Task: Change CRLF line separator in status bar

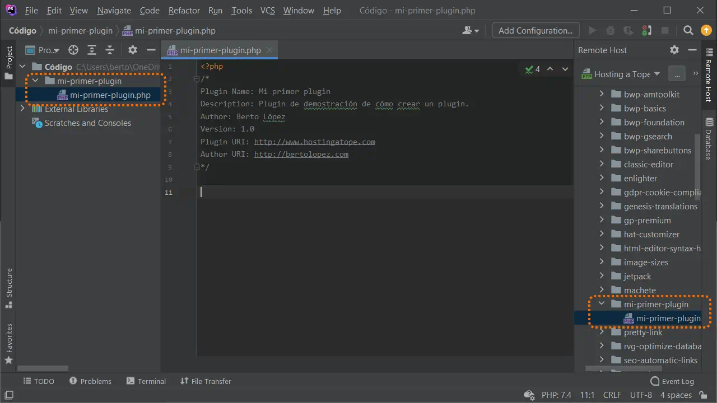Action: pos(612,395)
